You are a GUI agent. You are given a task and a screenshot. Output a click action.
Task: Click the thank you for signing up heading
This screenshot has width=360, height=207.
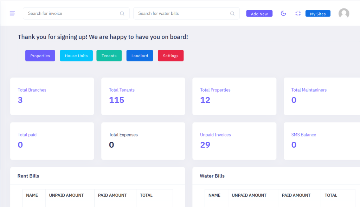tap(103, 37)
